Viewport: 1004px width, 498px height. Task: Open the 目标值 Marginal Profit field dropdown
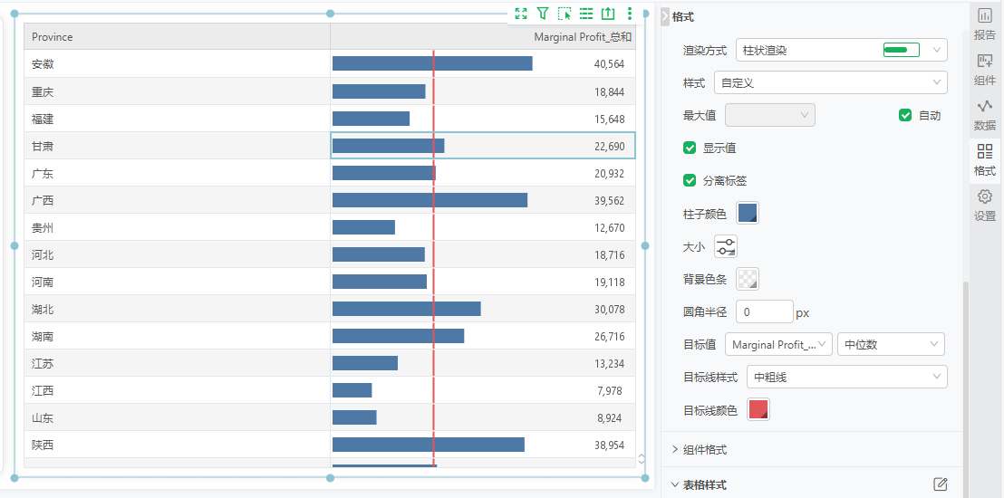pyautogui.click(x=778, y=344)
